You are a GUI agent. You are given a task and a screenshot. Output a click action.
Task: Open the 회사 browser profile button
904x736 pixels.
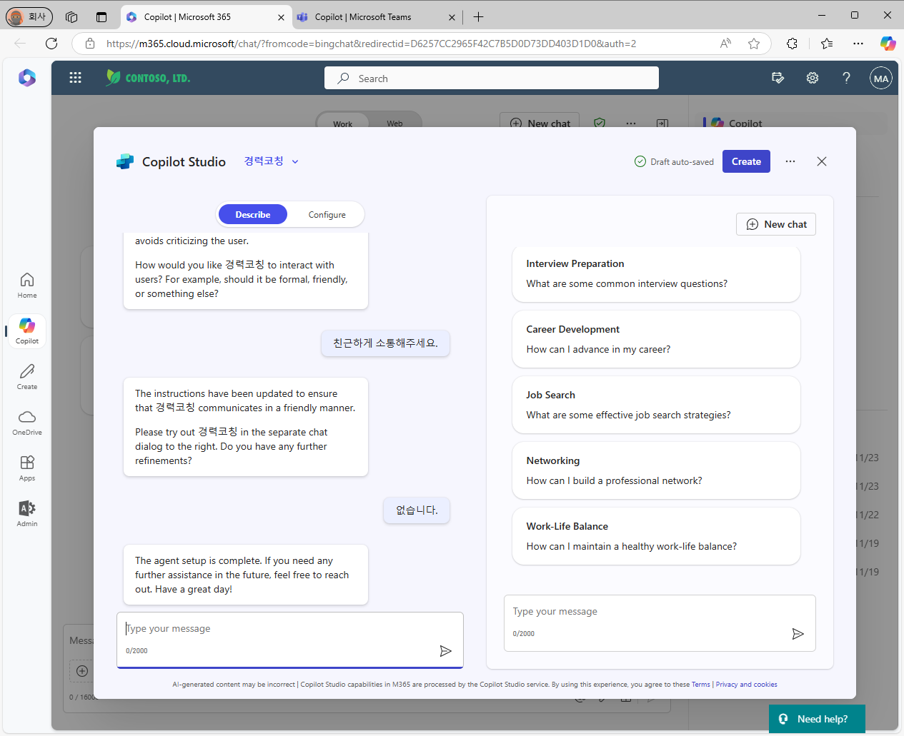point(29,16)
